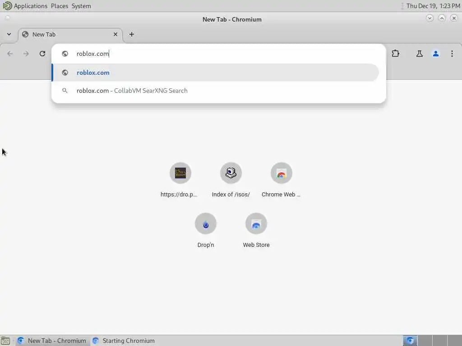Minimize the Chromium window

(x=430, y=18)
